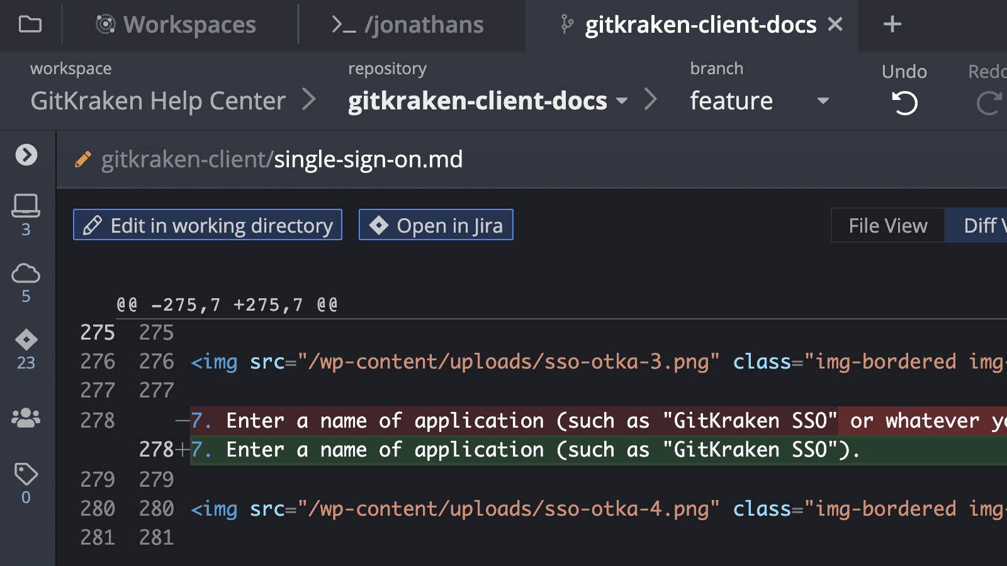Click the single-sign-on.md file path
Image resolution: width=1007 pixels, height=566 pixels.
tap(282, 159)
